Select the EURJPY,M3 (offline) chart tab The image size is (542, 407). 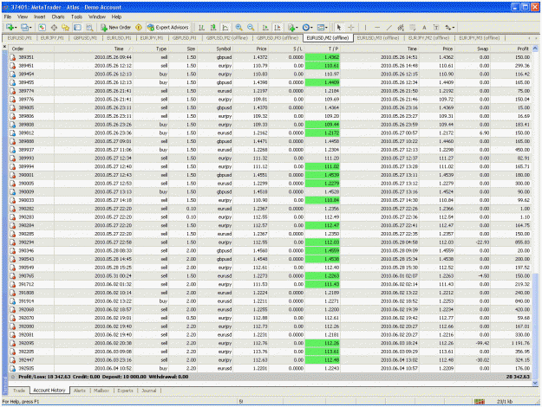(x=479, y=37)
